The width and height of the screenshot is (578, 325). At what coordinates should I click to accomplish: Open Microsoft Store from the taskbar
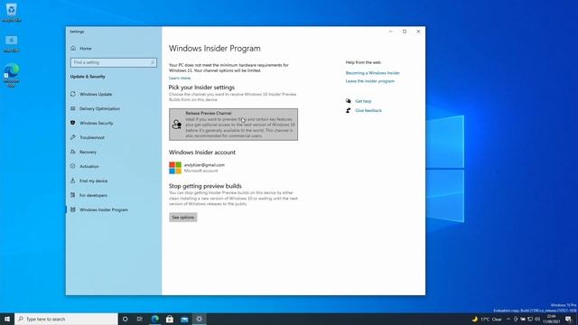pos(170,319)
